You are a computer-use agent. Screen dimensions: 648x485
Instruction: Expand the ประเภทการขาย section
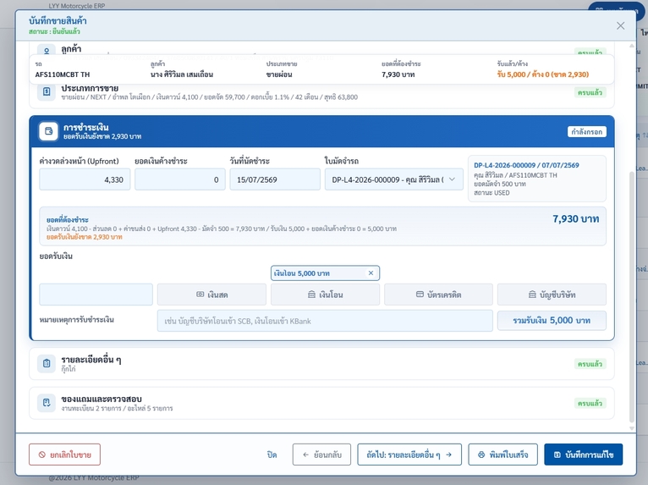(321, 92)
